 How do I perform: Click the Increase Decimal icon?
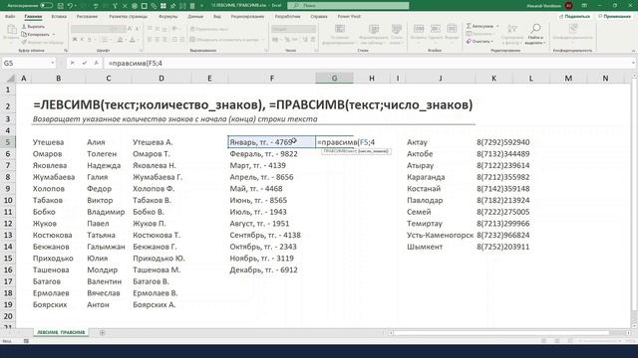tap(305, 40)
